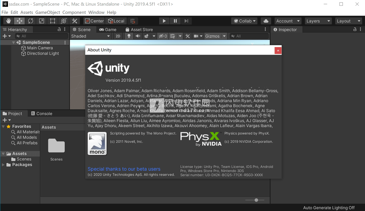Open the Shaded draw mode dropdown
This screenshot has height=211, width=365.
(x=90, y=36)
